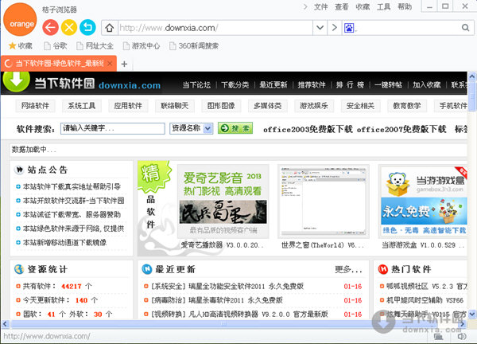This screenshot has width=477, height=344.
Task: Stop loading with the yellow X button
Action: tap(69, 27)
